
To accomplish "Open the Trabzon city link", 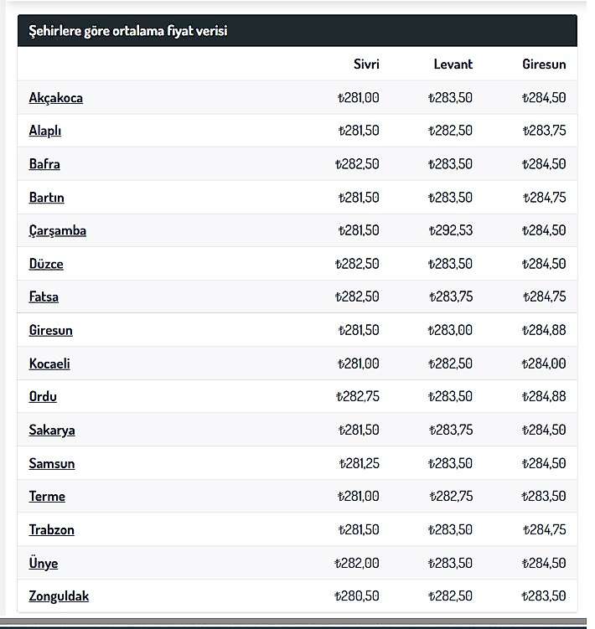I will pos(51,529).
